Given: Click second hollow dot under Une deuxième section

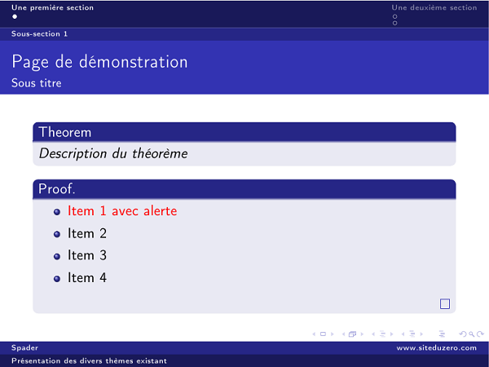Looking at the screenshot, I should [x=394, y=23].
